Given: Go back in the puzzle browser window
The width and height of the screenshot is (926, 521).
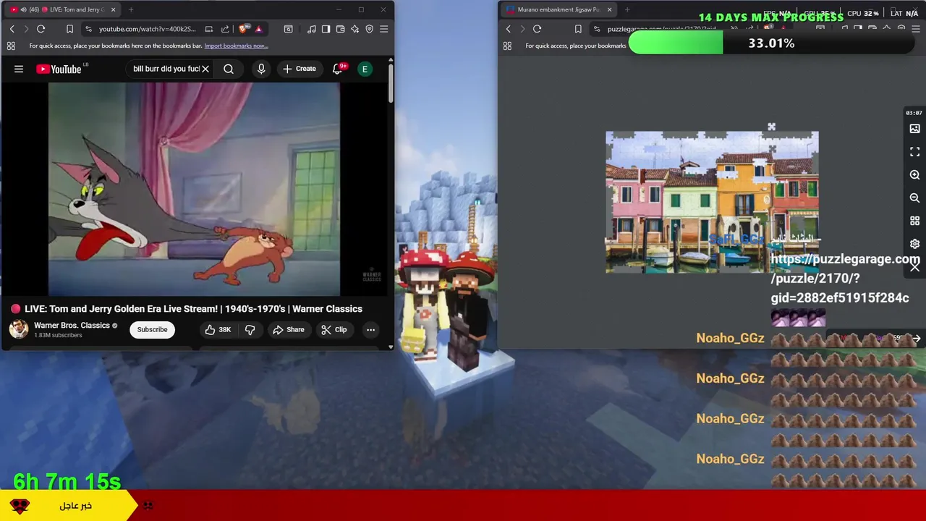Looking at the screenshot, I should tap(508, 29).
